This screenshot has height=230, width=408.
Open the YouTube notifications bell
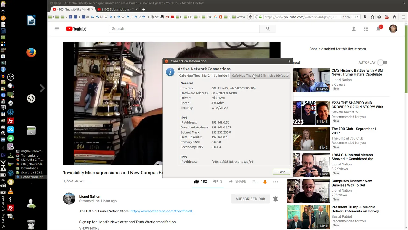click(x=378, y=29)
